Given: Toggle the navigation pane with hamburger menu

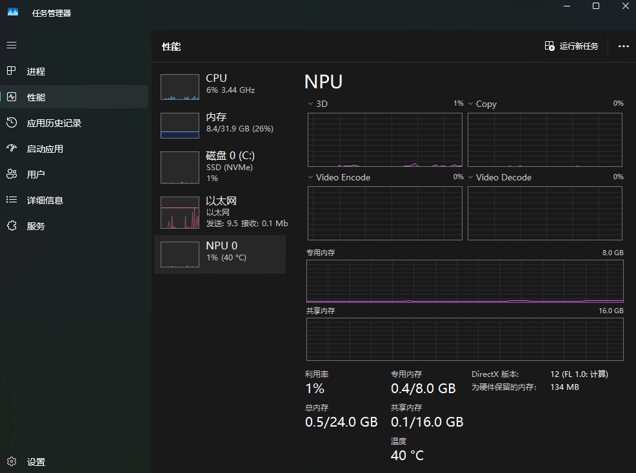Looking at the screenshot, I should 11,45.
